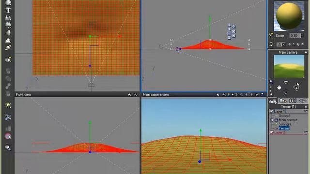This screenshot has height=174, width=310.
Task: Open the Links tab in world browser
Action: point(303,101)
